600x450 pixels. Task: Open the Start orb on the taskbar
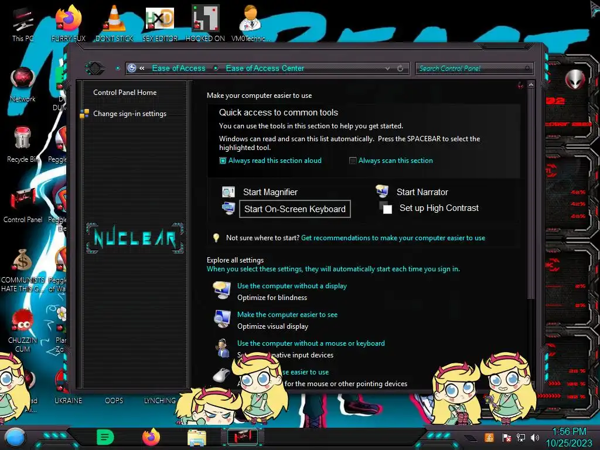(x=15, y=437)
